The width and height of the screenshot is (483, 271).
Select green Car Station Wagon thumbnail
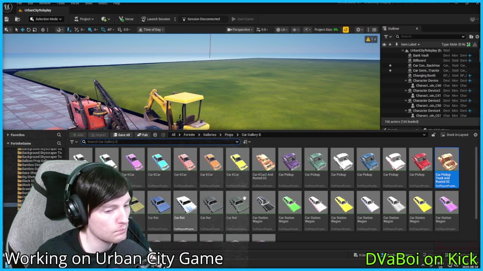(x=290, y=210)
